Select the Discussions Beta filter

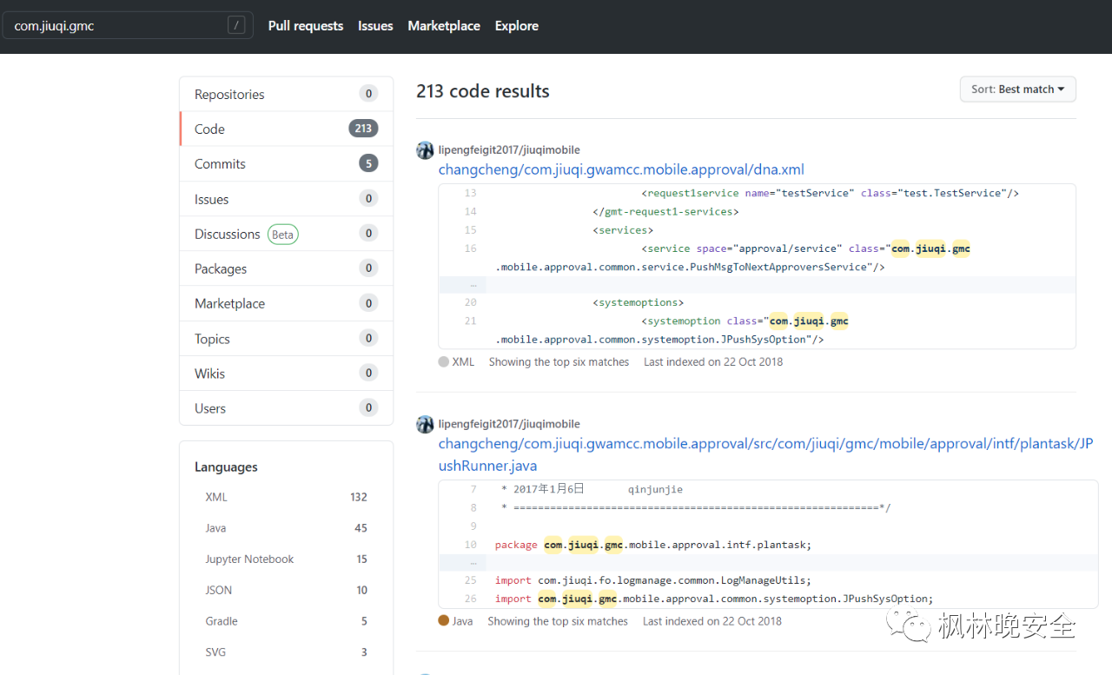coord(286,234)
